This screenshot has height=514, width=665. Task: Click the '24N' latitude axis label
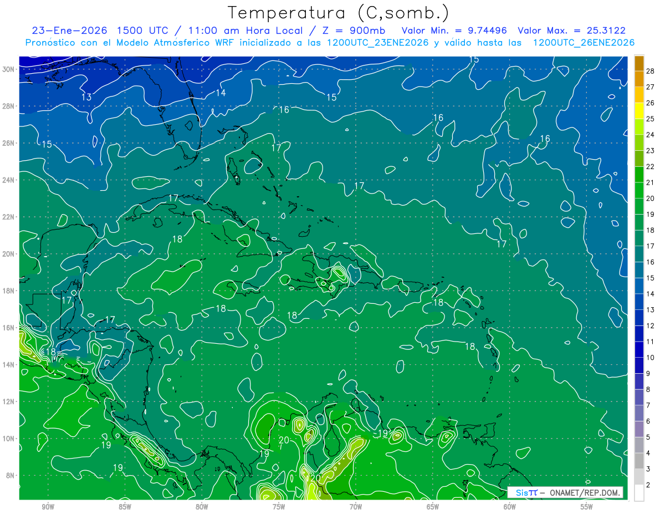click(x=9, y=180)
